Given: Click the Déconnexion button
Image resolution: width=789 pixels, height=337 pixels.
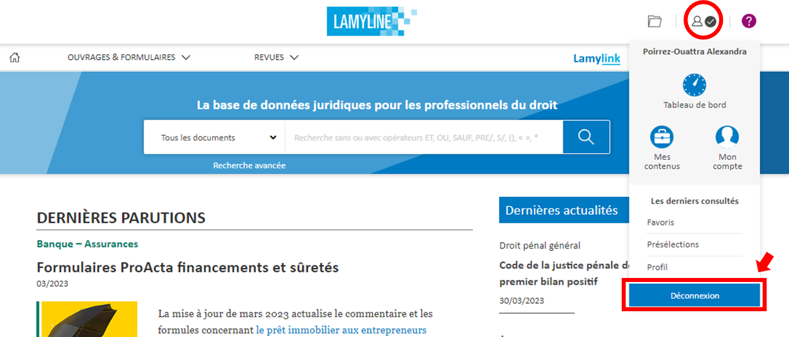Looking at the screenshot, I should pyautogui.click(x=694, y=296).
